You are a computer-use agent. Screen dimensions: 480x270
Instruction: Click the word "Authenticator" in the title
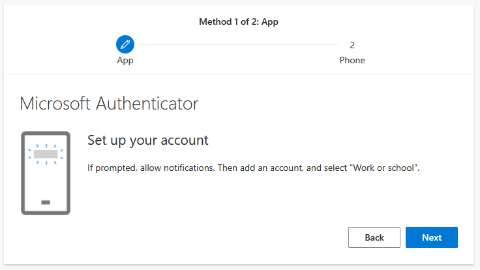(x=147, y=103)
